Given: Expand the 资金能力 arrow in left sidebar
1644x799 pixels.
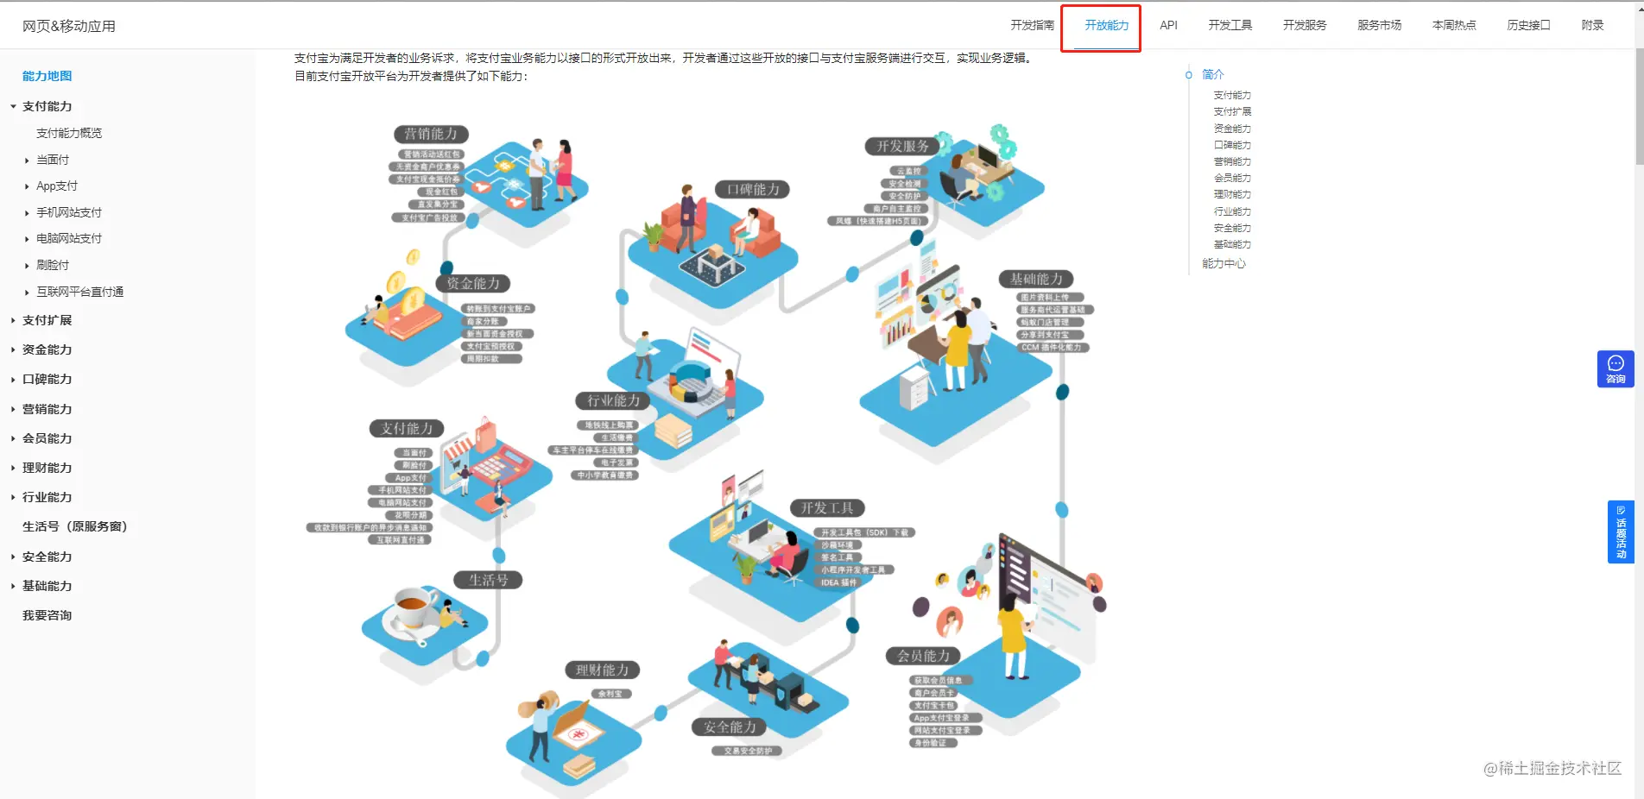Looking at the screenshot, I should [x=13, y=349].
